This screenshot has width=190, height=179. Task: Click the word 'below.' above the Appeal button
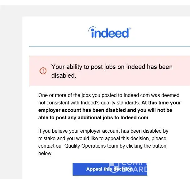(x=45, y=153)
